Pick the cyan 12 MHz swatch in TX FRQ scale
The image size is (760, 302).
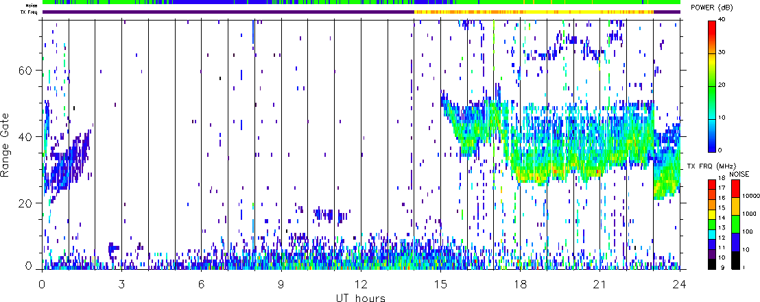711,234
